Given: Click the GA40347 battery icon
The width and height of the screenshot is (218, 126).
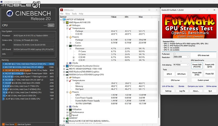Looking at the screenshot, I should pyautogui.click(x=67, y=118).
